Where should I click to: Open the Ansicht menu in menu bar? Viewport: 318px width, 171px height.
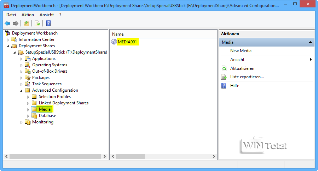tap(47, 15)
